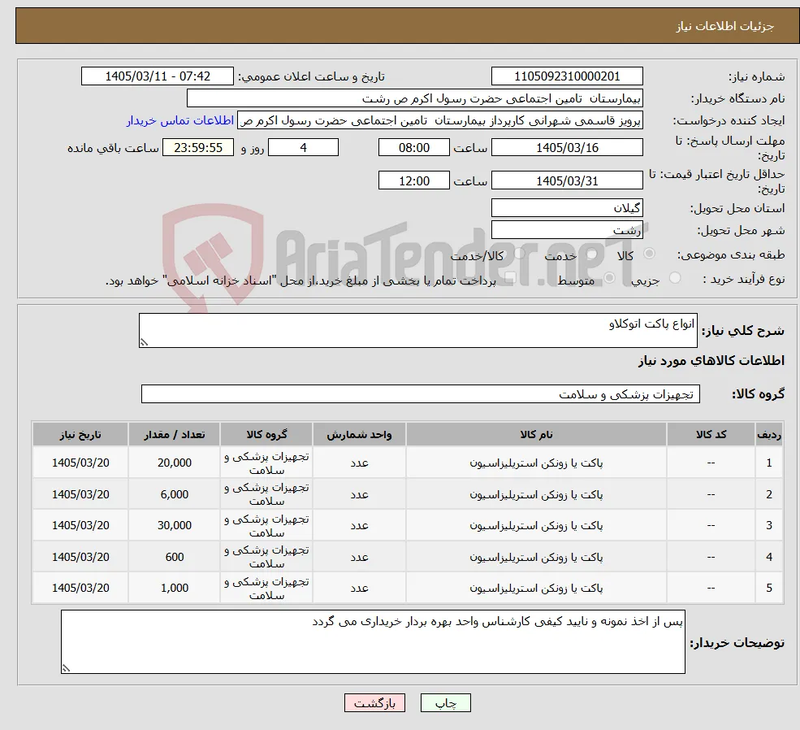Click quantity 30,000 in row 3

[174, 525]
